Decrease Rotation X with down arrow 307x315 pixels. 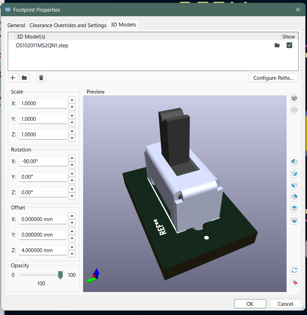72,165
